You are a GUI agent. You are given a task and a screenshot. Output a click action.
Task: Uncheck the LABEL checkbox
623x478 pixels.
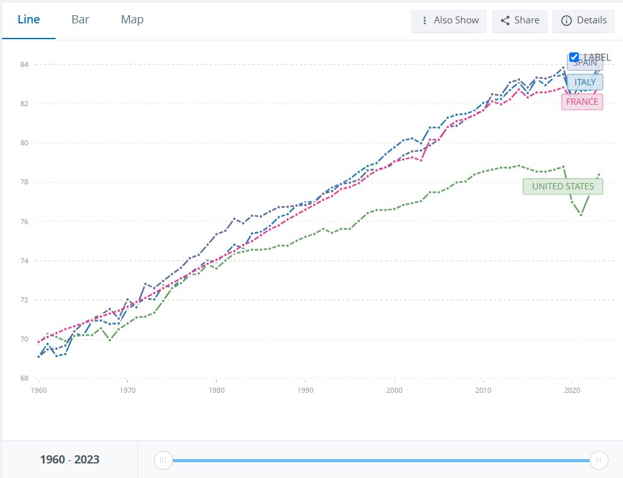[574, 57]
